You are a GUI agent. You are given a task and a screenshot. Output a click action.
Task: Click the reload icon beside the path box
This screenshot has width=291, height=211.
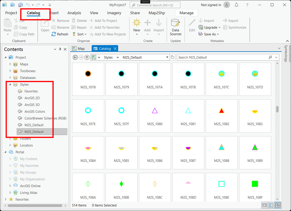coord(173,57)
